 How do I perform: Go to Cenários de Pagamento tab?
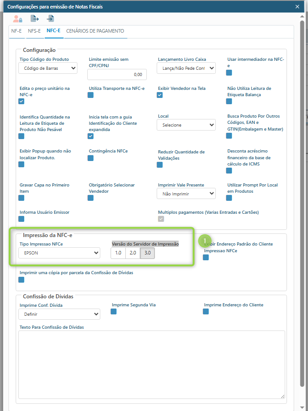pyautogui.click(x=95, y=31)
